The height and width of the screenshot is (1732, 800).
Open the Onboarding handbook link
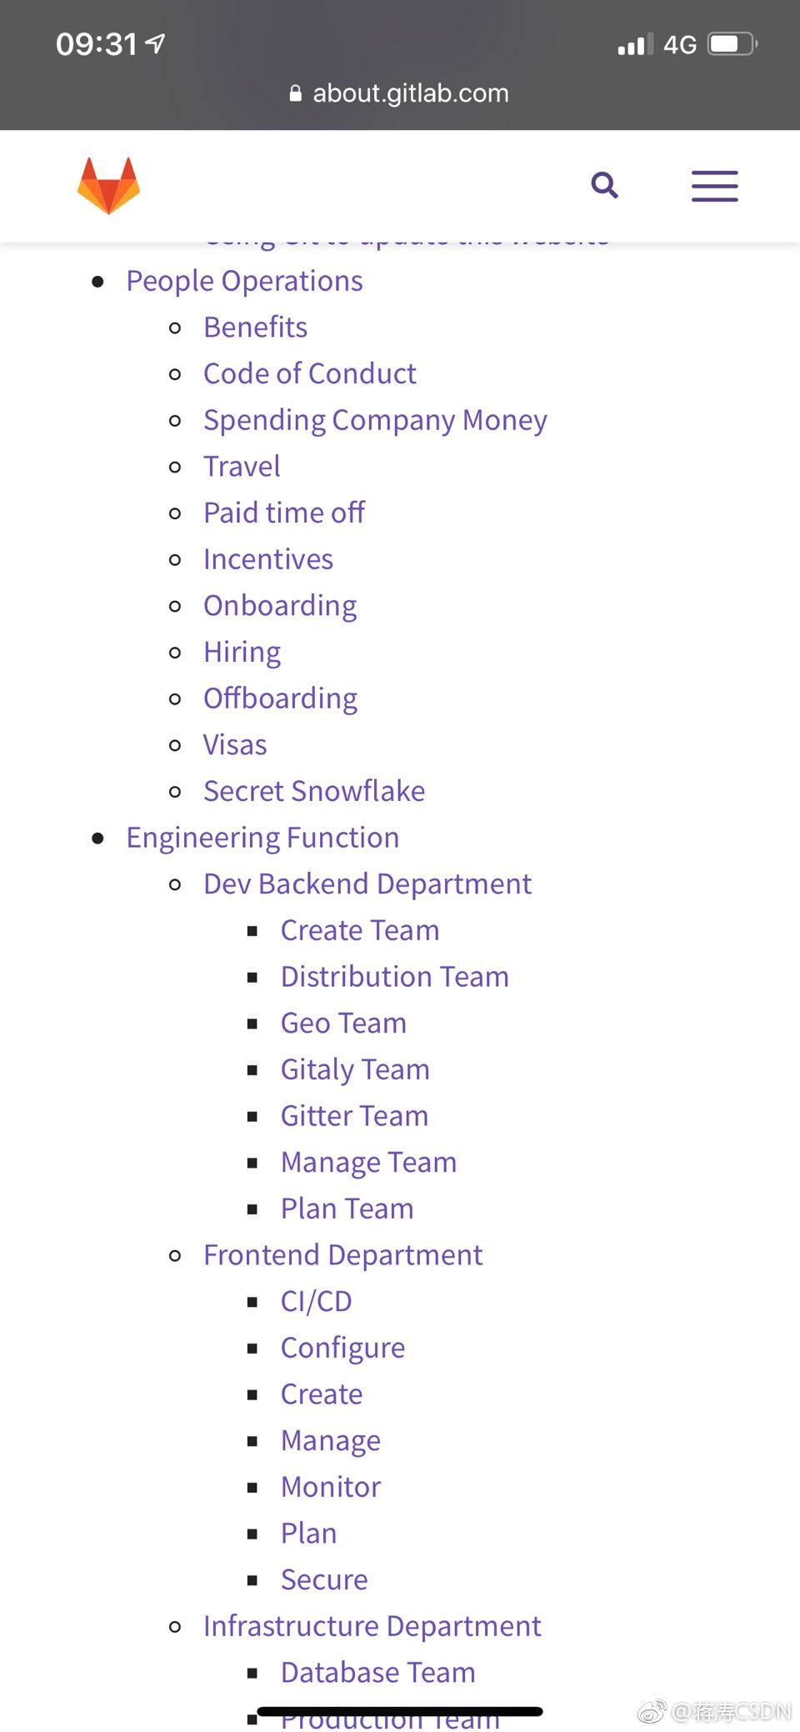click(x=280, y=606)
